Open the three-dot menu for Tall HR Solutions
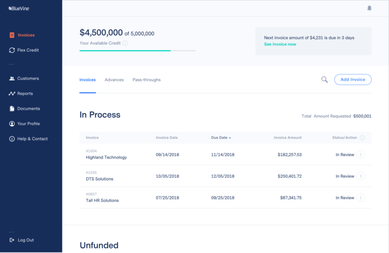Screen dimensions: 389x253 (x=361, y=198)
